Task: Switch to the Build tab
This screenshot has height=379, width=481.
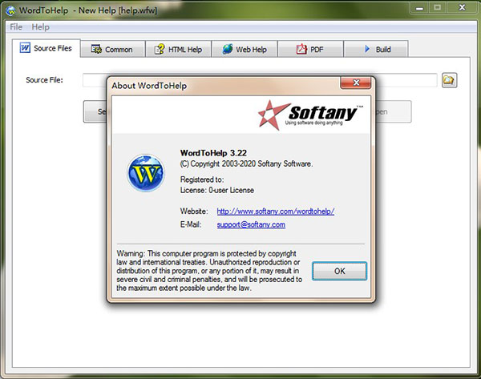Action: [376, 50]
